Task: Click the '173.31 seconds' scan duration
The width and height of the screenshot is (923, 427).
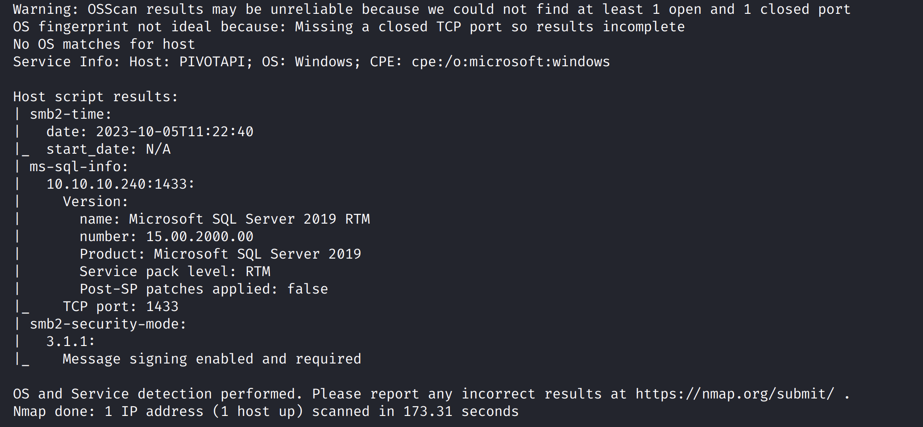Action: pos(461,411)
